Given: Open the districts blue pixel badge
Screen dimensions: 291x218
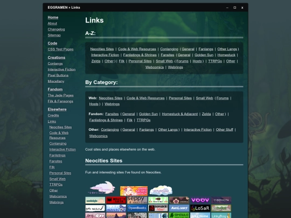Looking at the screenshot, I should point(116,208).
